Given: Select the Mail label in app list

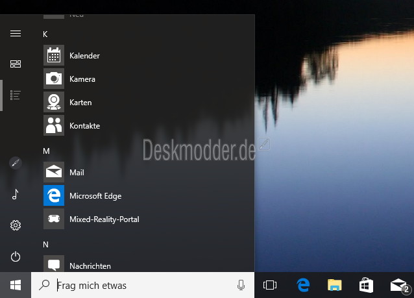Looking at the screenshot, I should pyautogui.click(x=77, y=173).
